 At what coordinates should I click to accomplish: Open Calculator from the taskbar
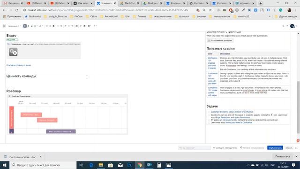coord(159,165)
